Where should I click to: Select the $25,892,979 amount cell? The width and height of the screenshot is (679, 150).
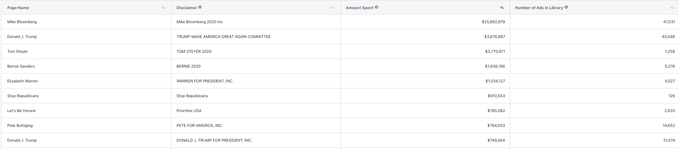click(425, 22)
